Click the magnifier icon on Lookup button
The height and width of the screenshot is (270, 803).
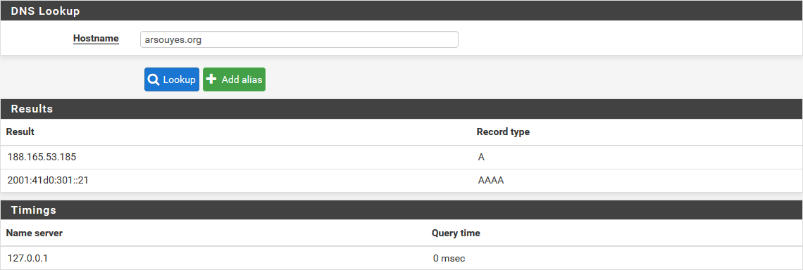coord(154,79)
